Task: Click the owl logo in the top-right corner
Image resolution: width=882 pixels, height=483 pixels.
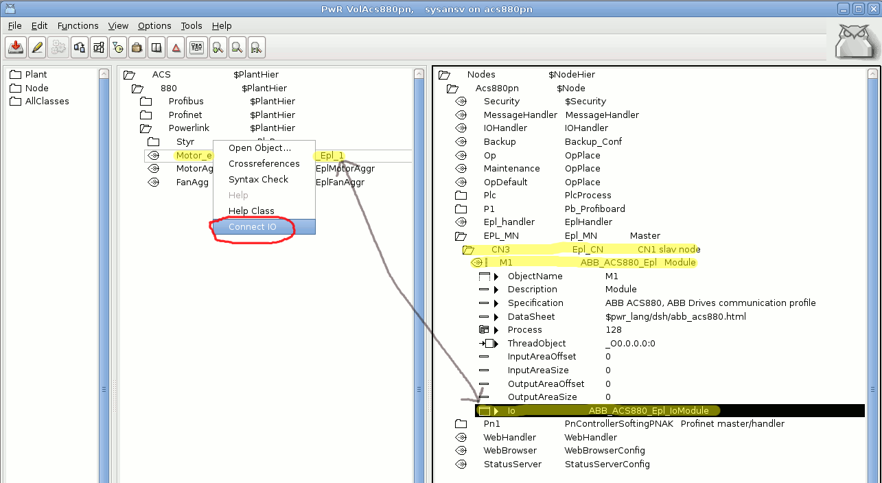Action: point(855,41)
